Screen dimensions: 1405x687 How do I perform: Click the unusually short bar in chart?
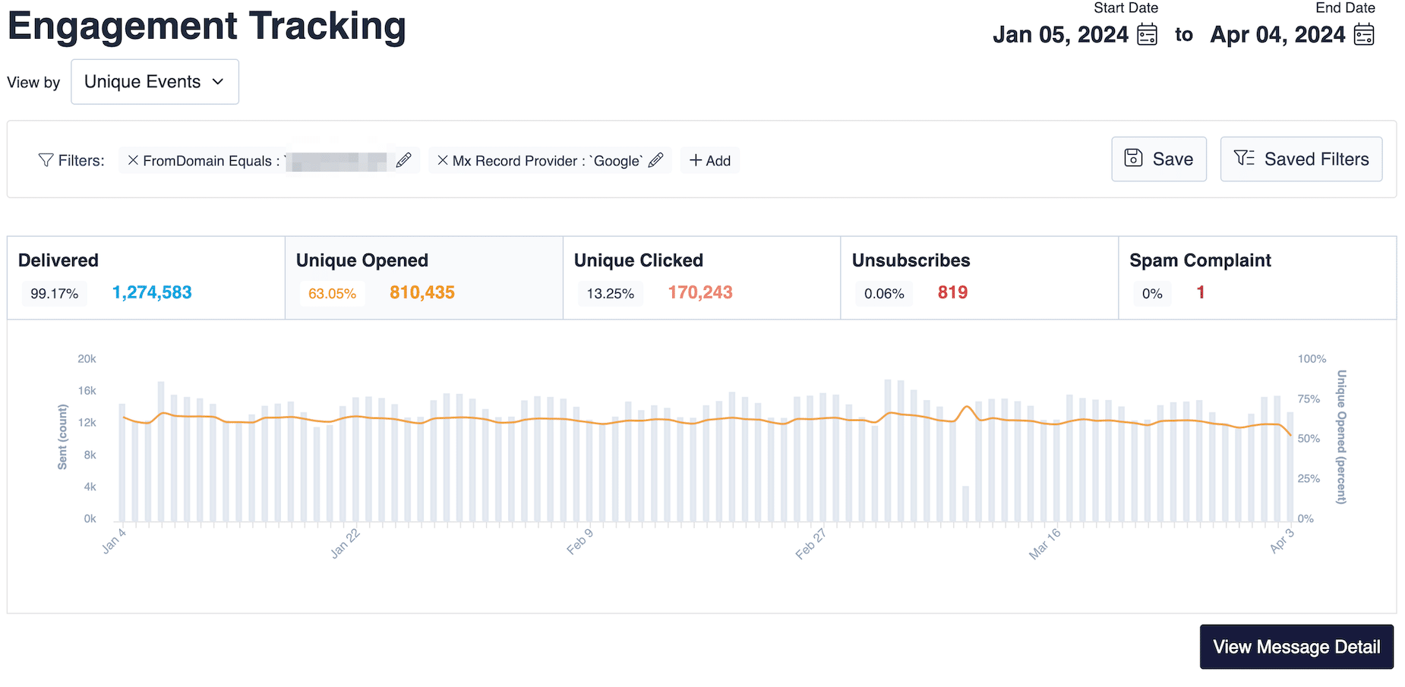tap(966, 504)
